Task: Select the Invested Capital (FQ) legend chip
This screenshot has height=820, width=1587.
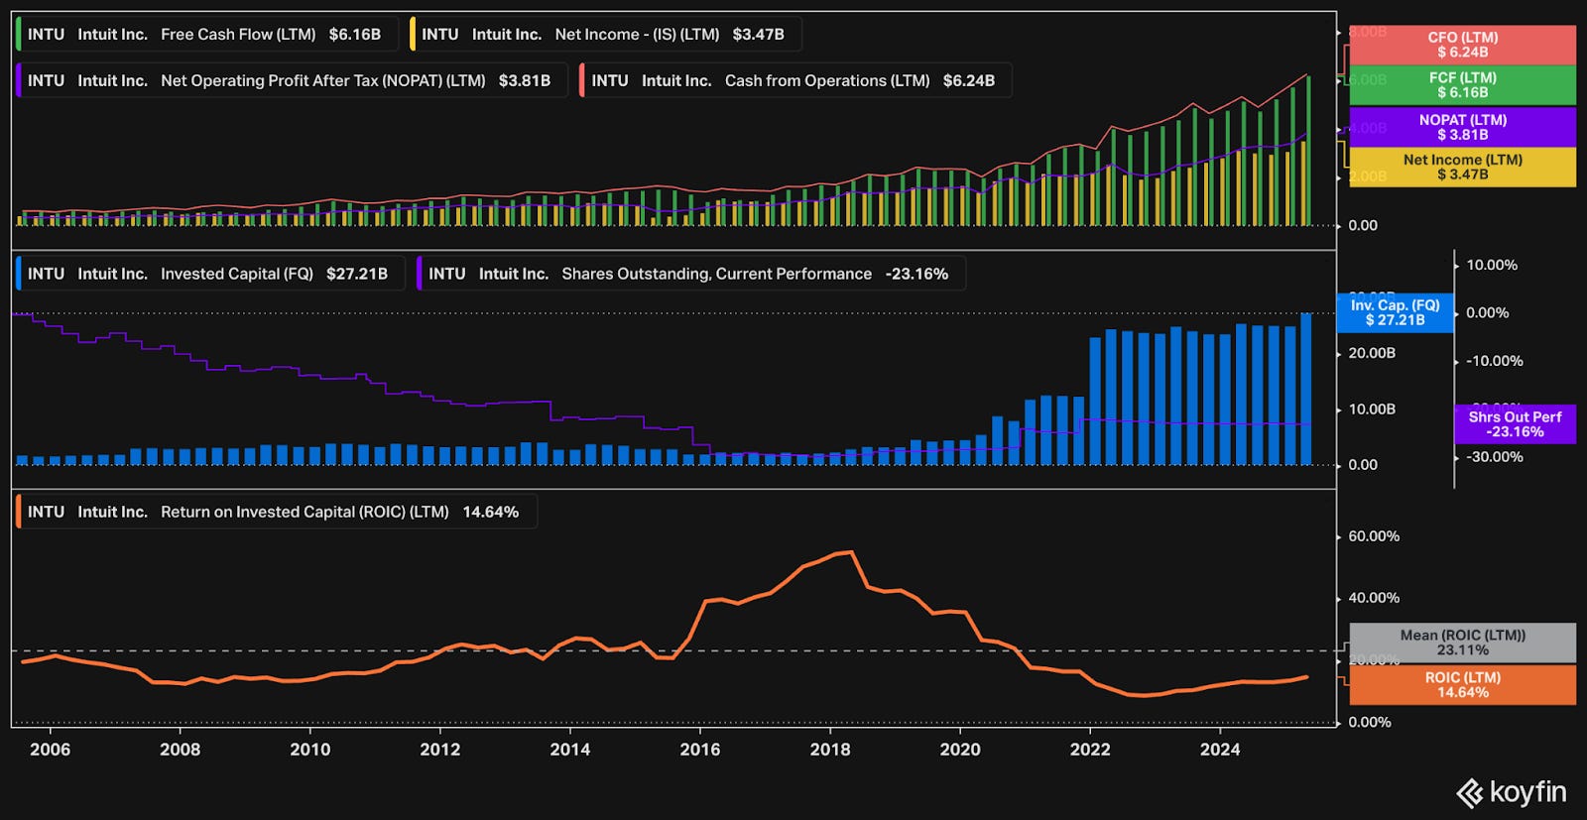Action: (210, 274)
